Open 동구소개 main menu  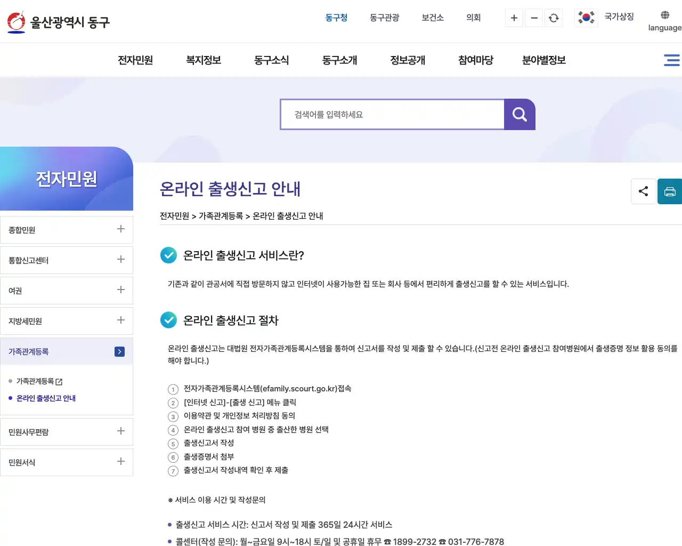340,60
